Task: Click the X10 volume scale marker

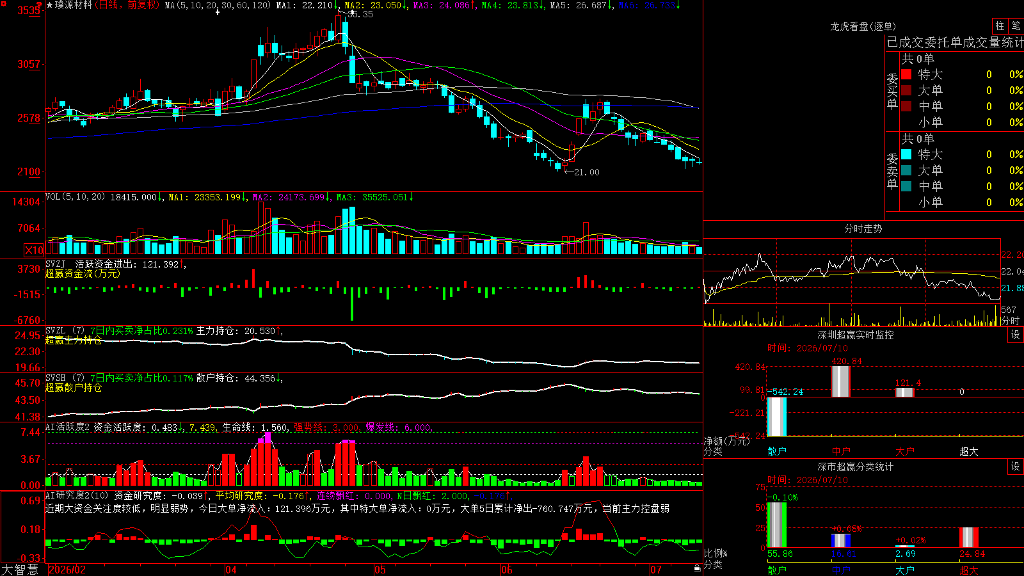Action: [34, 250]
